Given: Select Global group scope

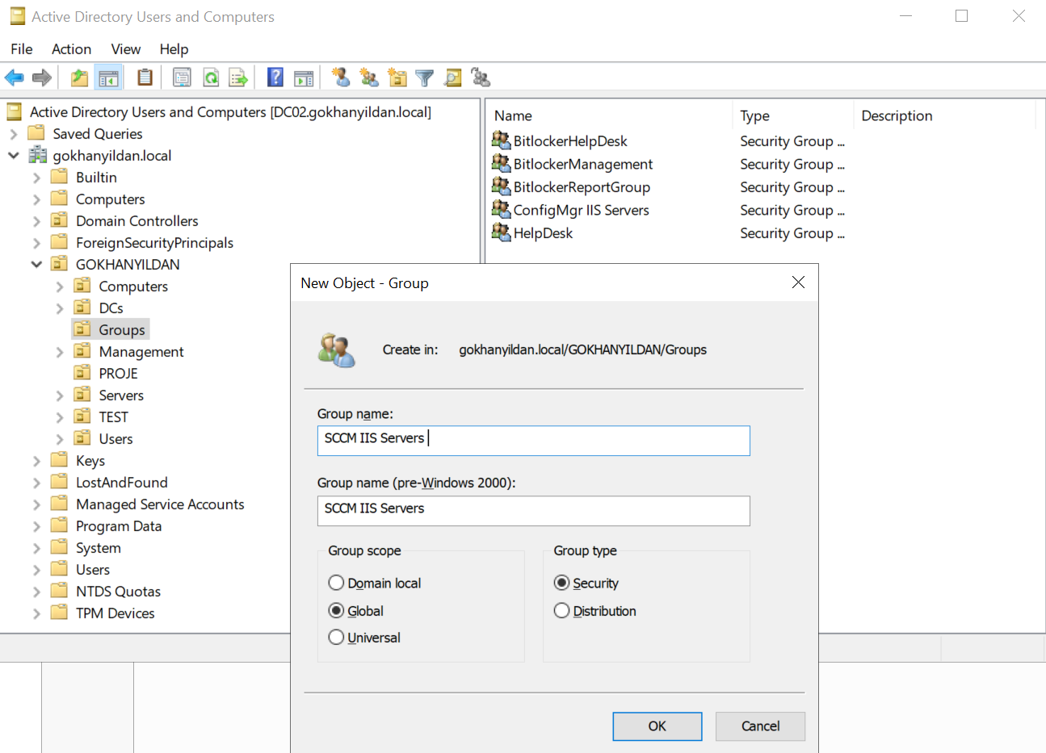Looking at the screenshot, I should (336, 610).
